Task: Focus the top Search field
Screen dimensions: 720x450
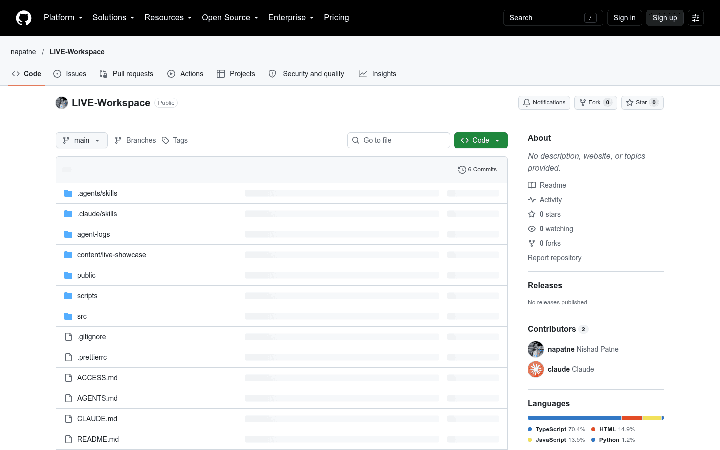Action: click(553, 18)
